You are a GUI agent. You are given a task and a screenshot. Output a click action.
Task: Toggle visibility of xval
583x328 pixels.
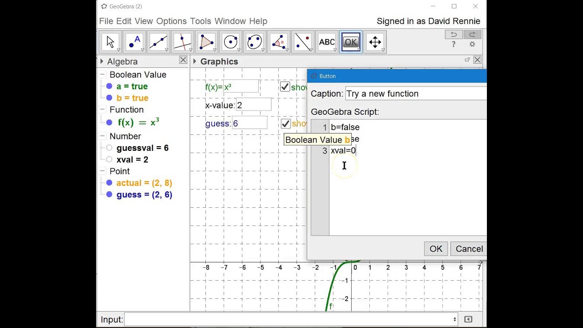tap(109, 159)
